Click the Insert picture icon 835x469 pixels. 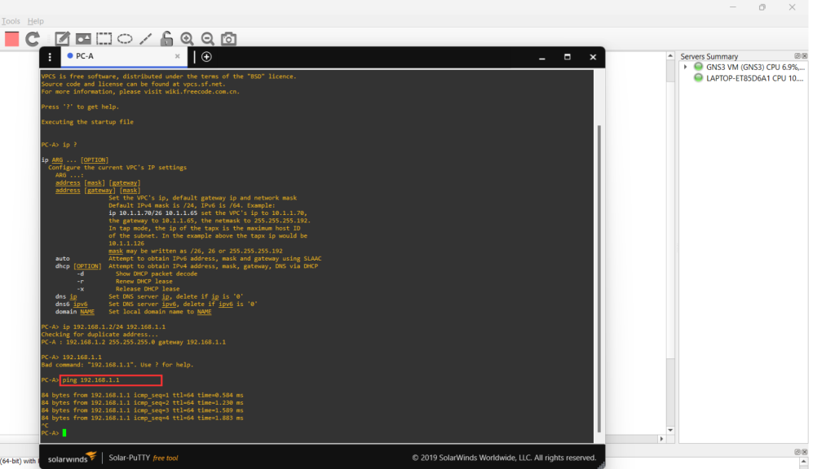tap(83, 38)
